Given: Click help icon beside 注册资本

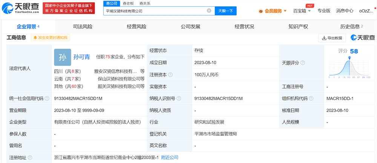Looking at the screenshot, I should 170,75.
